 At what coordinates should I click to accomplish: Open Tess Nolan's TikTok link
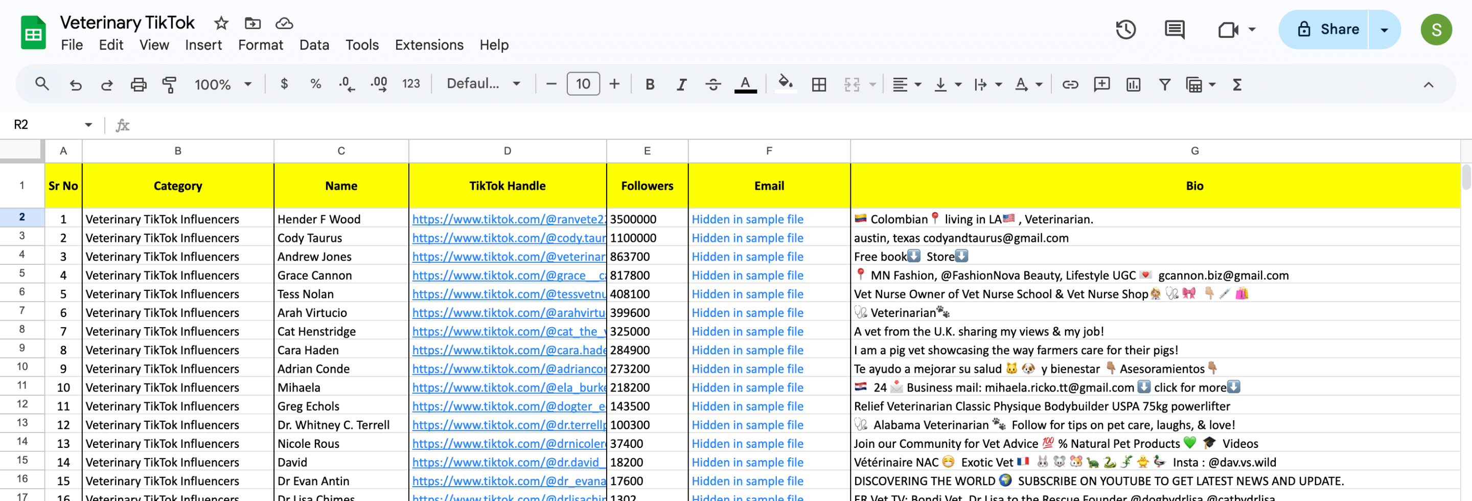click(x=509, y=293)
